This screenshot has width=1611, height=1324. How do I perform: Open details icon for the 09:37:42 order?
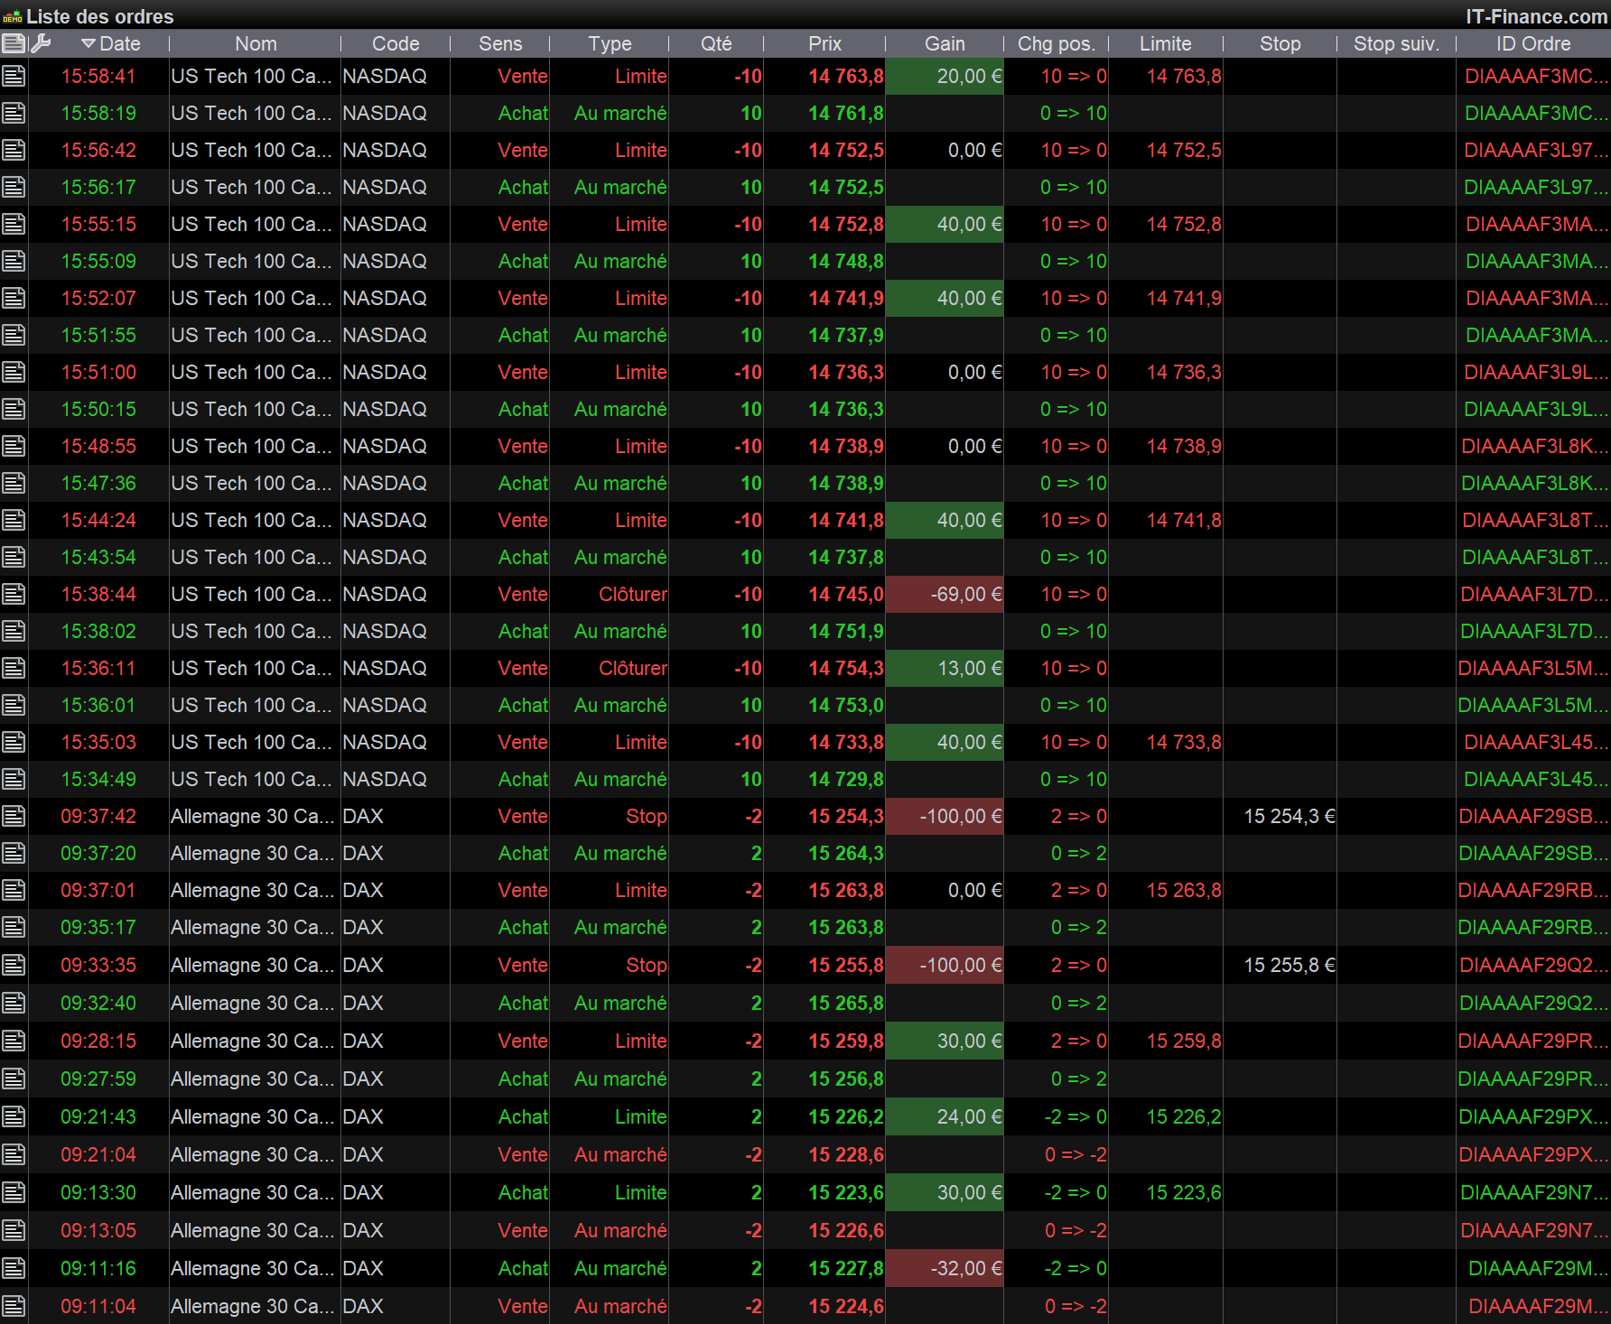(x=14, y=816)
